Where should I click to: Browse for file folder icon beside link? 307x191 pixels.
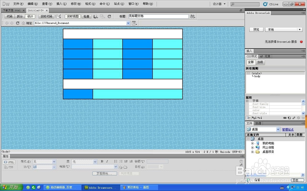point(125,167)
